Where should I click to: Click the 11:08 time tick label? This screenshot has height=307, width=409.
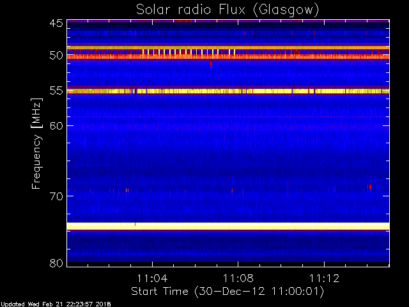pos(238,278)
